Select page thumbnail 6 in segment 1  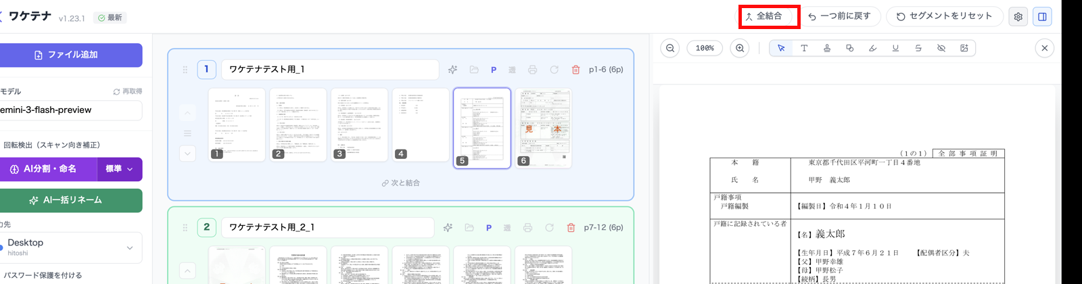click(544, 128)
